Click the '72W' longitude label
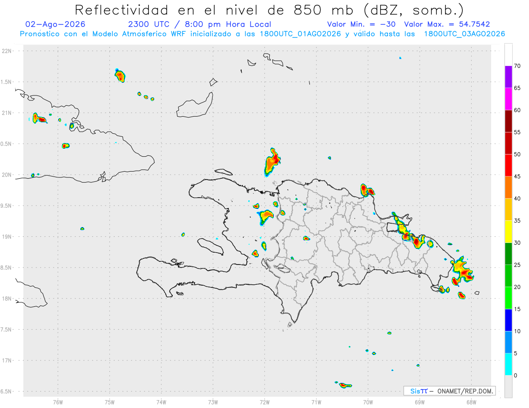The image size is (529, 408). click(264, 402)
